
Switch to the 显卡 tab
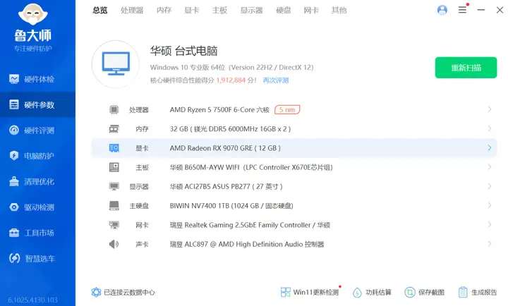[x=191, y=10]
